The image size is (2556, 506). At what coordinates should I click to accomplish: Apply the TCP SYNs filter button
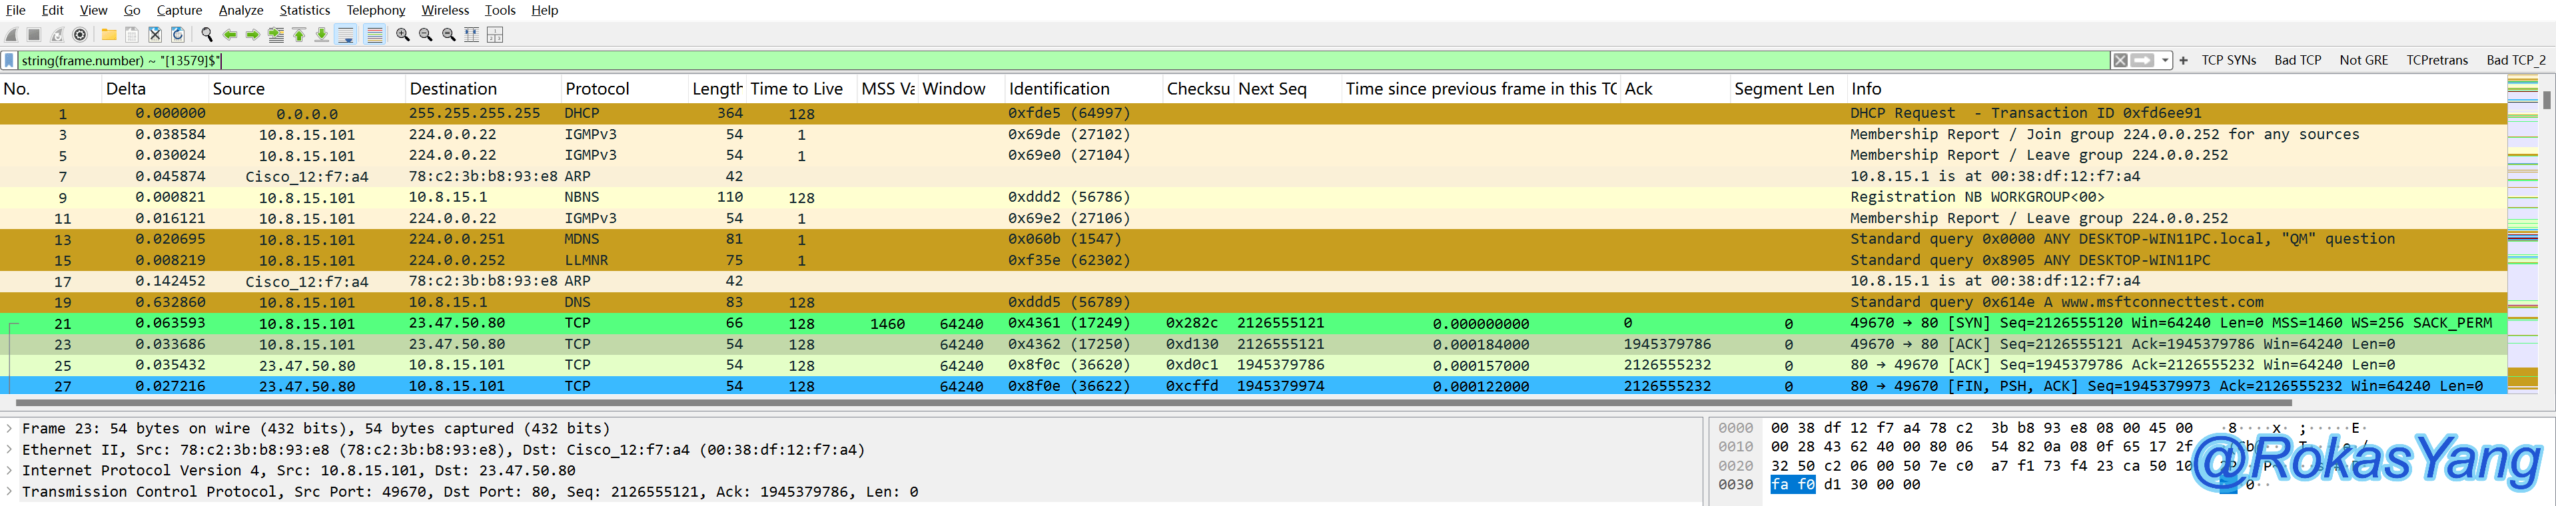coord(2228,61)
